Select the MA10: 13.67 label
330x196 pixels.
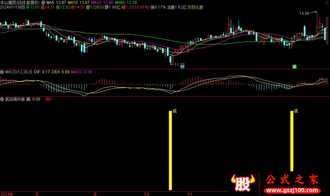coord(78,2)
